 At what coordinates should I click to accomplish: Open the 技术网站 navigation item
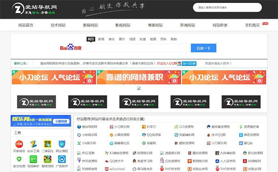click(58, 25)
